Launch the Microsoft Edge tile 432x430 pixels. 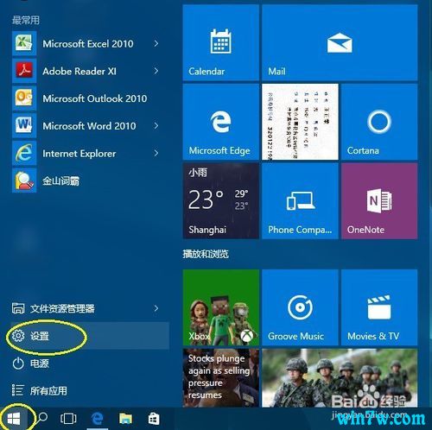221,122
